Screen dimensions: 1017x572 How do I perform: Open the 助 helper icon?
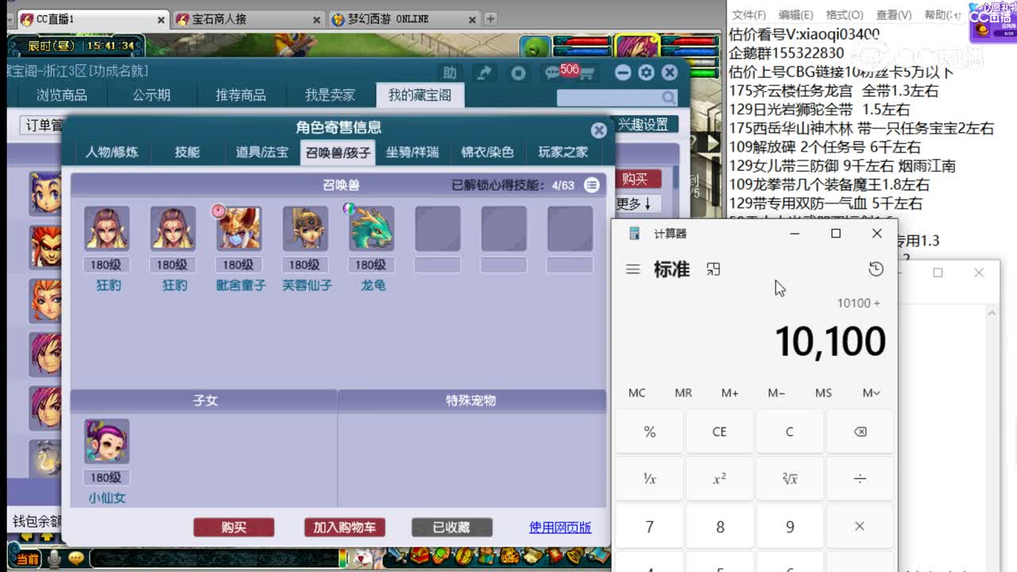pos(450,73)
